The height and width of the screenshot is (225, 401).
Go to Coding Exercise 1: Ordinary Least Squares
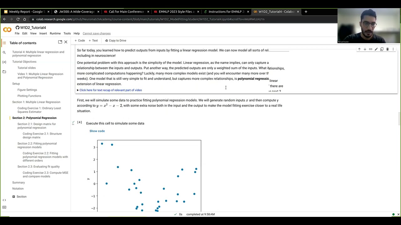pyautogui.click(x=39, y=110)
